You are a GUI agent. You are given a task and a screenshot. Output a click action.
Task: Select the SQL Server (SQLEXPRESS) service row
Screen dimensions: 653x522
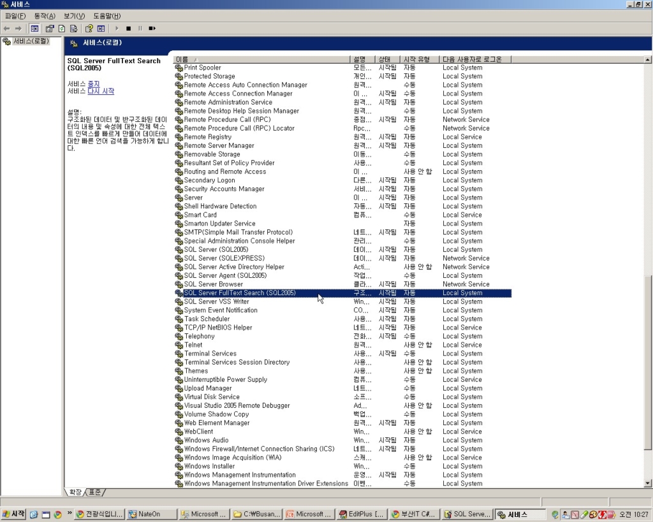pyautogui.click(x=342, y=258)
